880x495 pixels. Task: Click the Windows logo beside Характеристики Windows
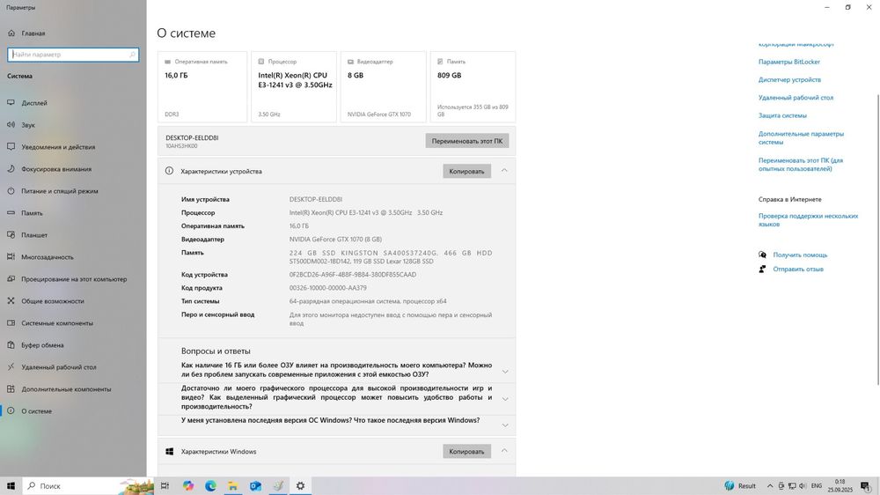point(170,451)
